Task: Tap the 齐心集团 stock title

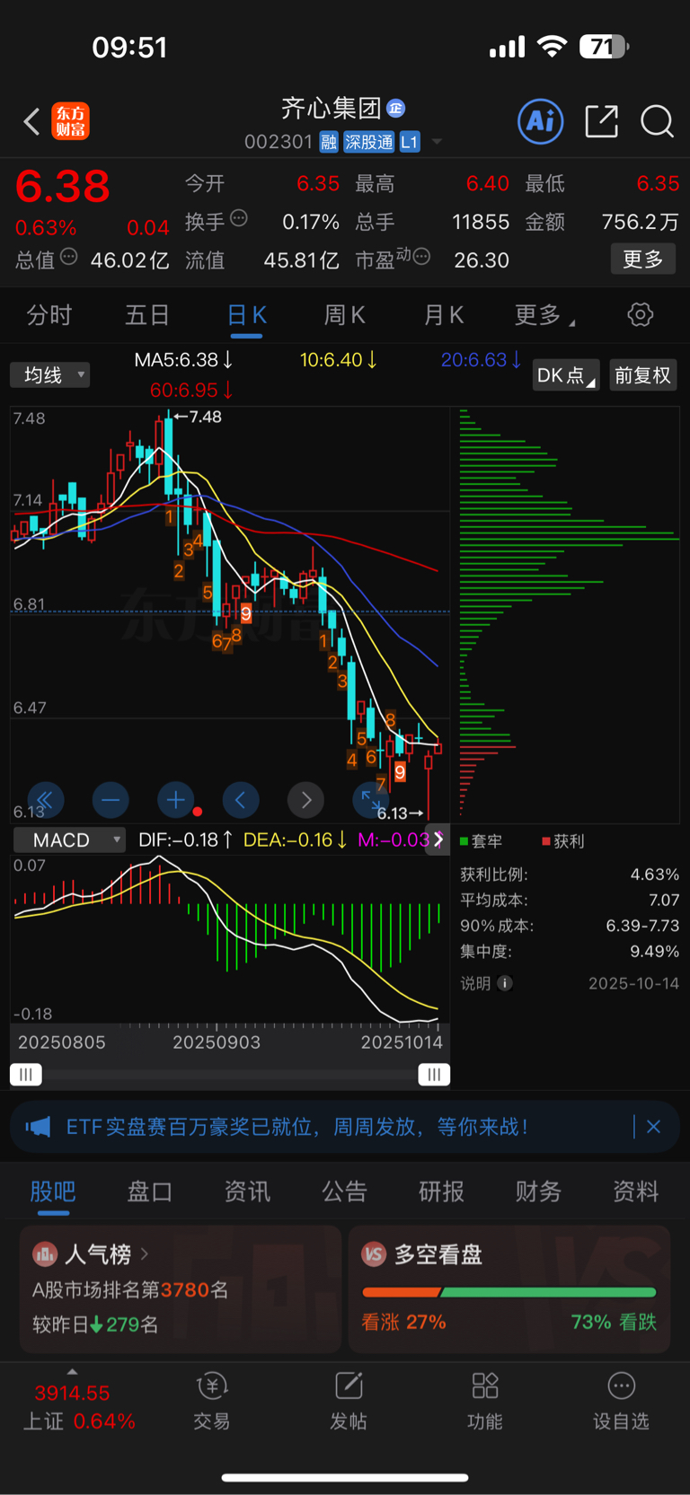Action: [332, 109]
